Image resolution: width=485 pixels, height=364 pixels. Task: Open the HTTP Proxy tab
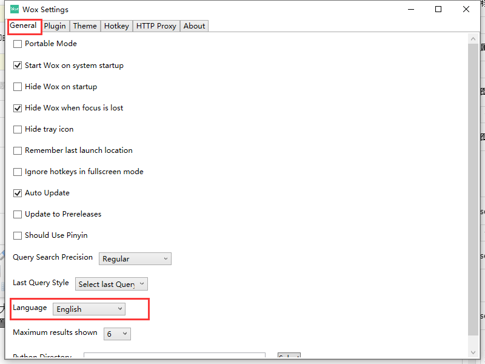[x=156, y=26]
